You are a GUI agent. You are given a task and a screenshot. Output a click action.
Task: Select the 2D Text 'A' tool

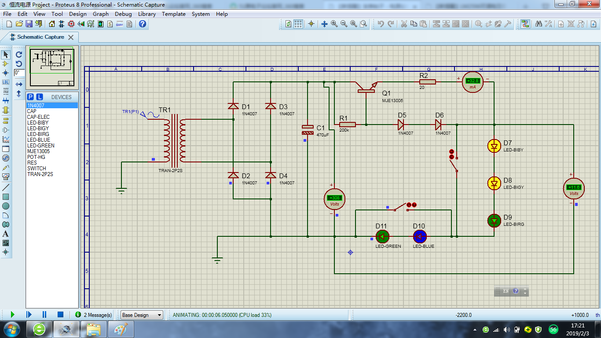6,234
